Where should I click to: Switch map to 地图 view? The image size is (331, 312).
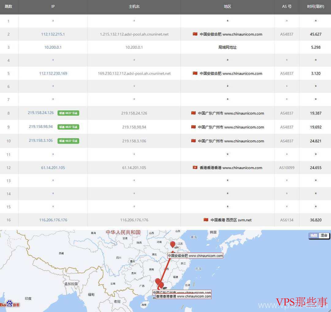click(314, 235)
